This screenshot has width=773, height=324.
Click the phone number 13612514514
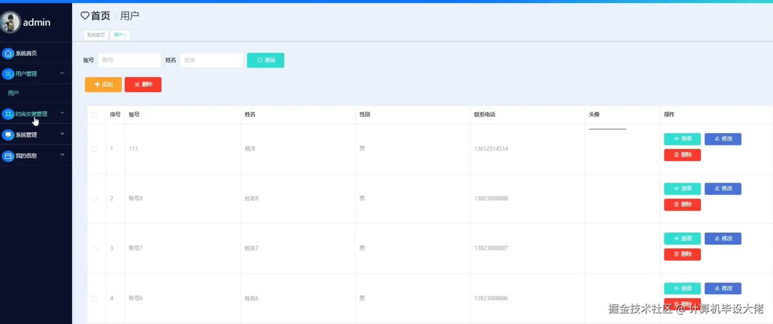tap(491, 149)
